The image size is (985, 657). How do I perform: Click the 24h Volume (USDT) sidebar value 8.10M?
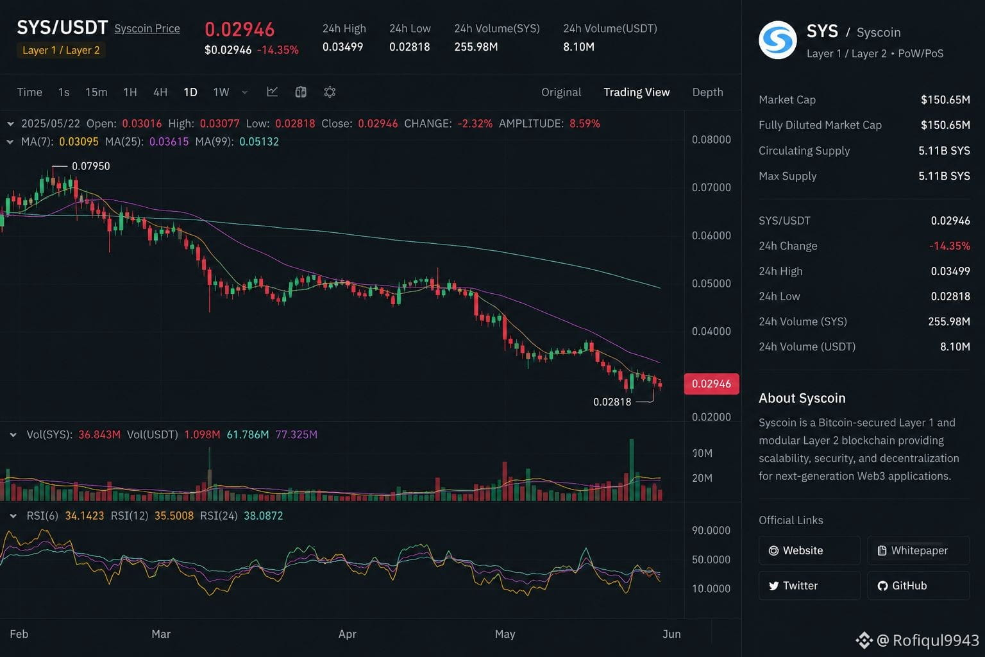(955, 346)
